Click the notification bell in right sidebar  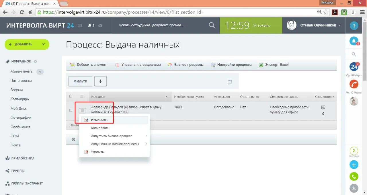[x=354, y=41]
